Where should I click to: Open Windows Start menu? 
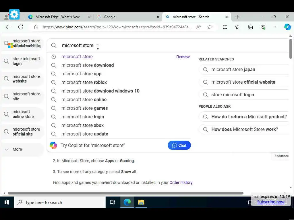[7, 202]
